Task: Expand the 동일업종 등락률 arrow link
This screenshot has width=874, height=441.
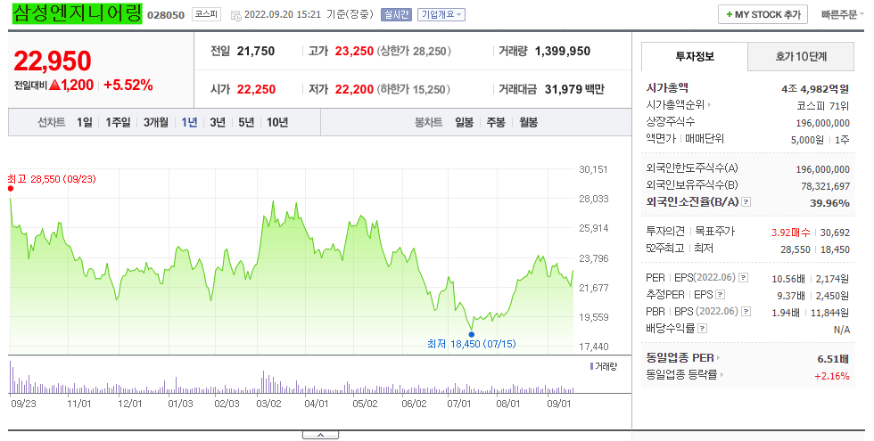Action: (721, 375)
